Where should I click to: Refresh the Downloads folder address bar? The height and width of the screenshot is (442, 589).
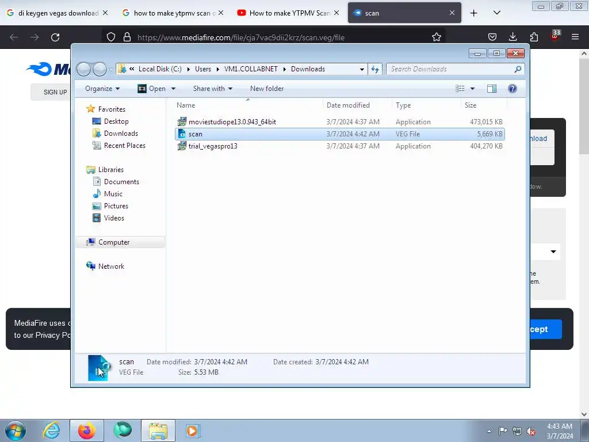coord(375,69)
